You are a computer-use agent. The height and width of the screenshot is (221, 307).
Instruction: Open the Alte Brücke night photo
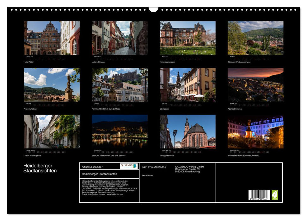point(120,132)
